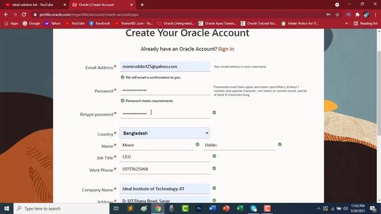381x214 pixels.
Task: Click the Address field with Thana Road
Action: pos(165,200)
